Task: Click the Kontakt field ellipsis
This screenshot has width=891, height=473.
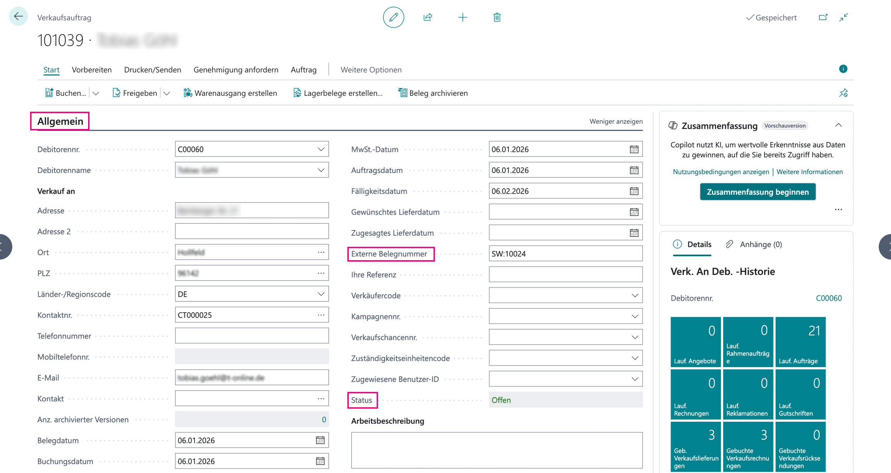Action: (x=321, y=398)
